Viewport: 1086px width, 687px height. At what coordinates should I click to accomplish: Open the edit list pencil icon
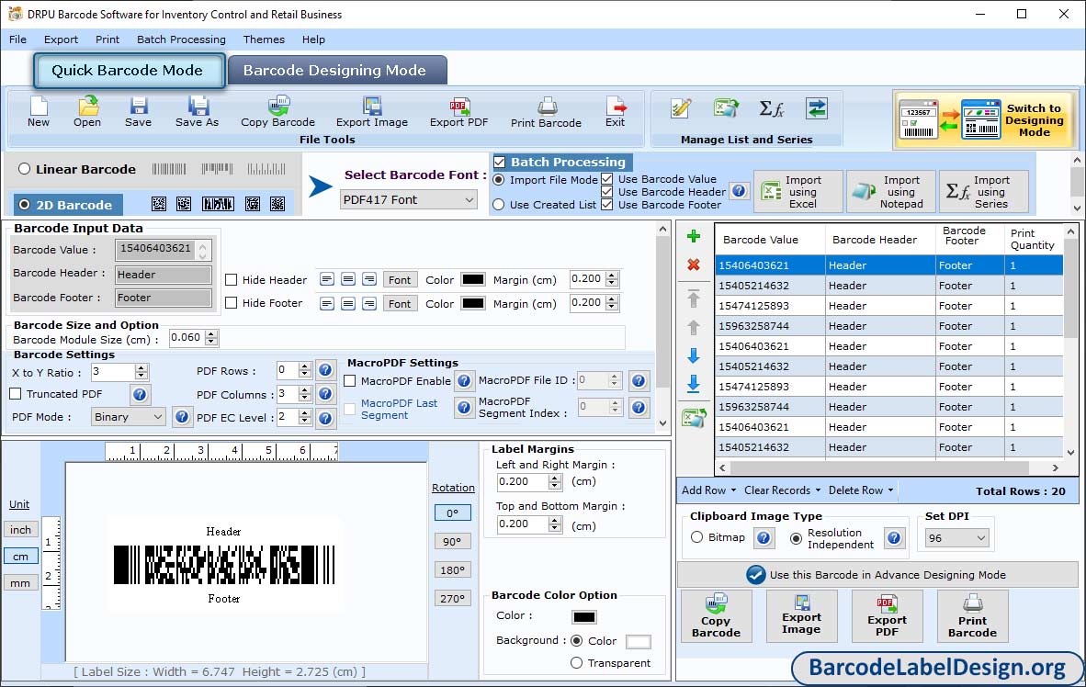click(x=681, y=108)
